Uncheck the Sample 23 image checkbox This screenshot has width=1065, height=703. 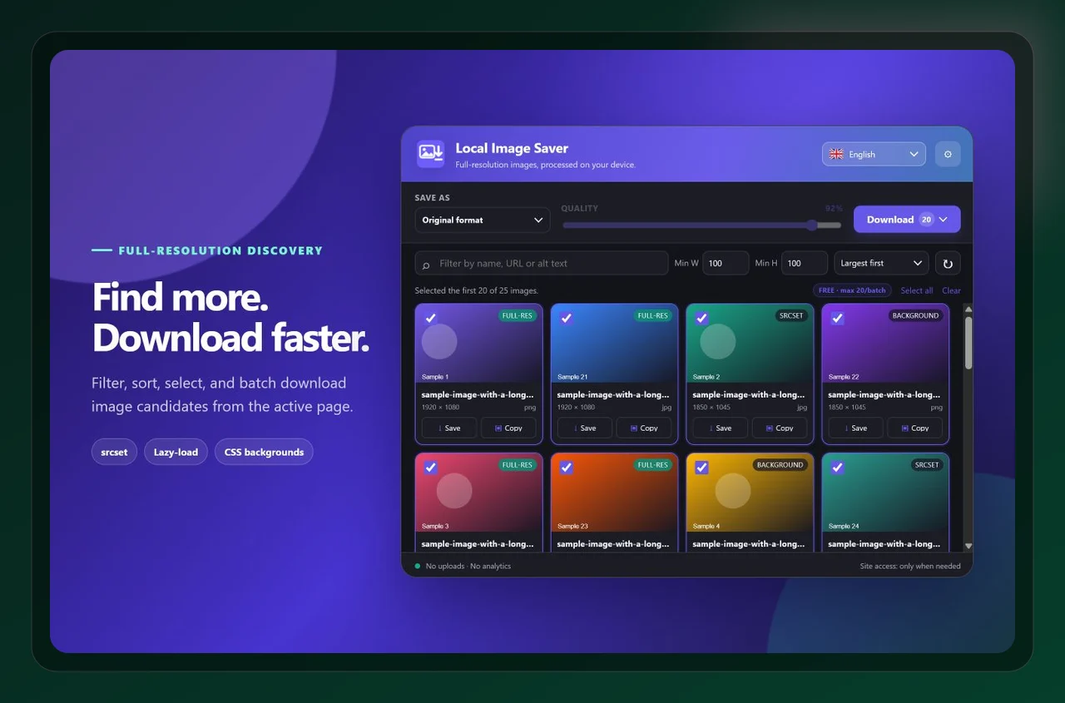(566, 468)
